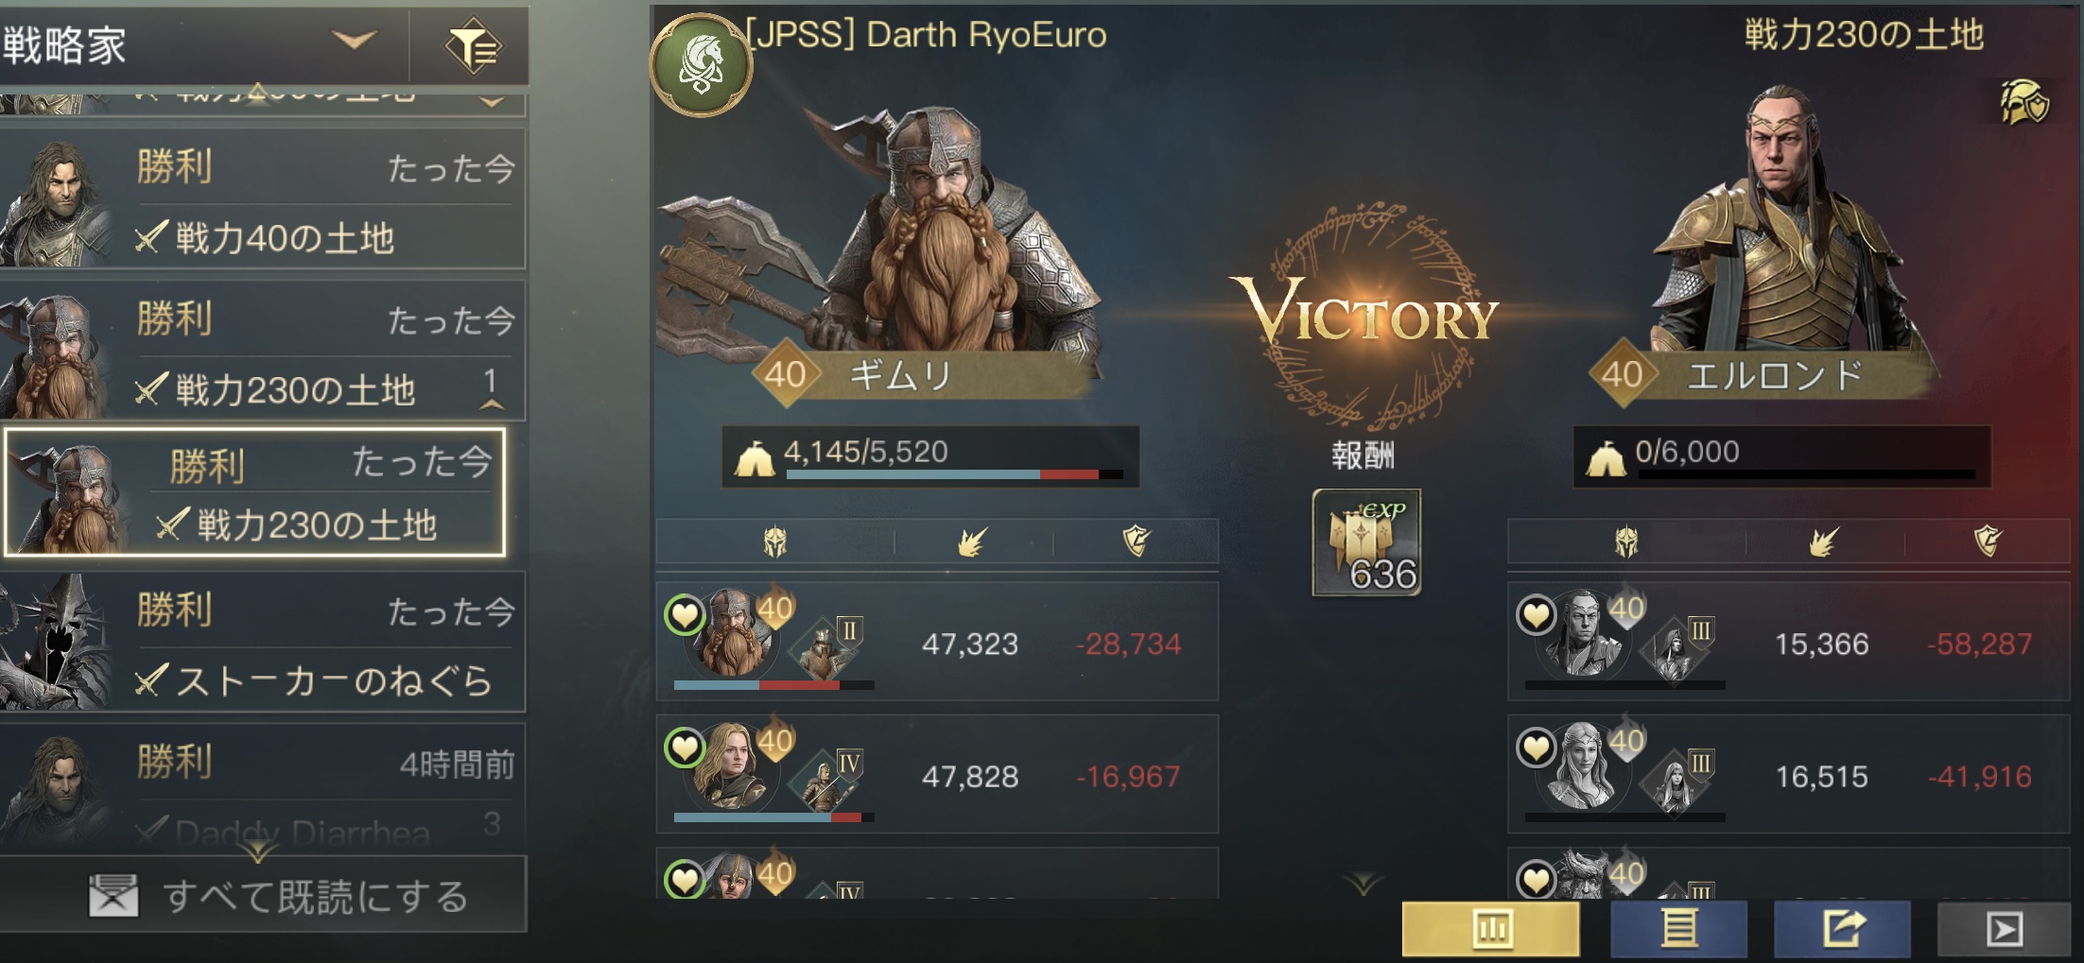This screenshot has height=963, width=2084.
Task: Share this battle report
Action: [1842, 929]
